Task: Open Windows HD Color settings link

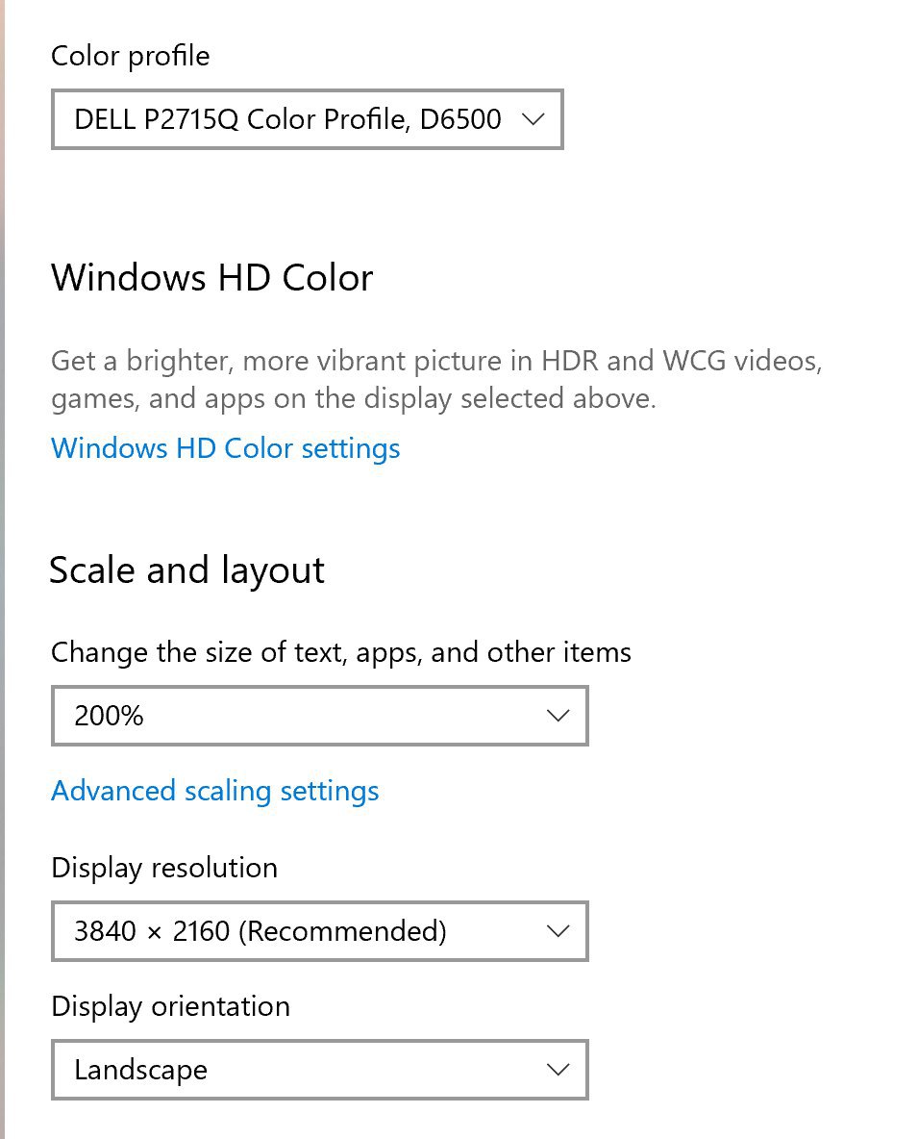Action: (x=225, y=448)
